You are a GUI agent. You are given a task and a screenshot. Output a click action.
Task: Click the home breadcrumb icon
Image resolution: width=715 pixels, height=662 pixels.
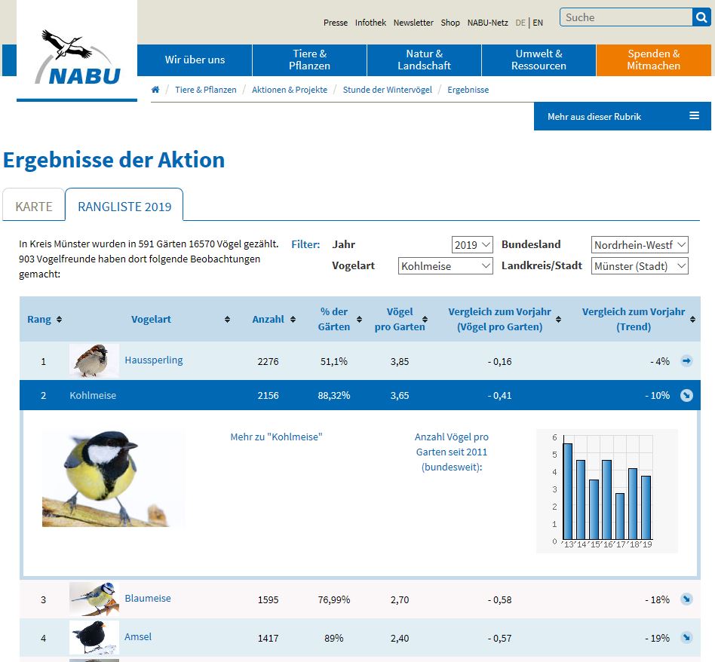pos(155,90)
